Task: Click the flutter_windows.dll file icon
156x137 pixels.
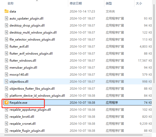Action: (x=7, y=60)
